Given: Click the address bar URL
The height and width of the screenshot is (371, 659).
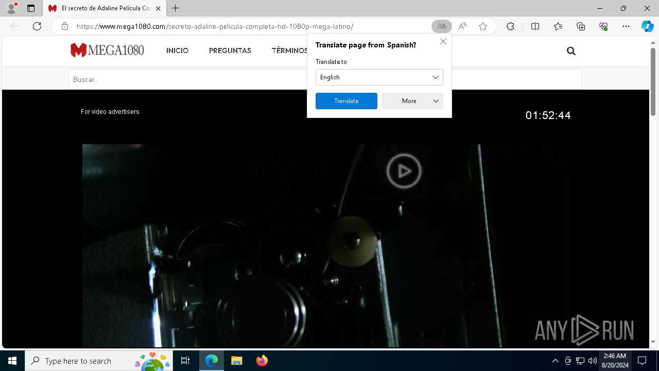Looking at the screenshot, I should coord(215,26).
